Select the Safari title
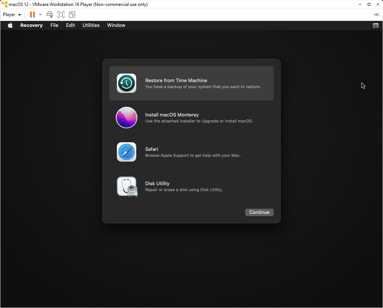This screenshot has width=383, height=308. coord(152,149)
